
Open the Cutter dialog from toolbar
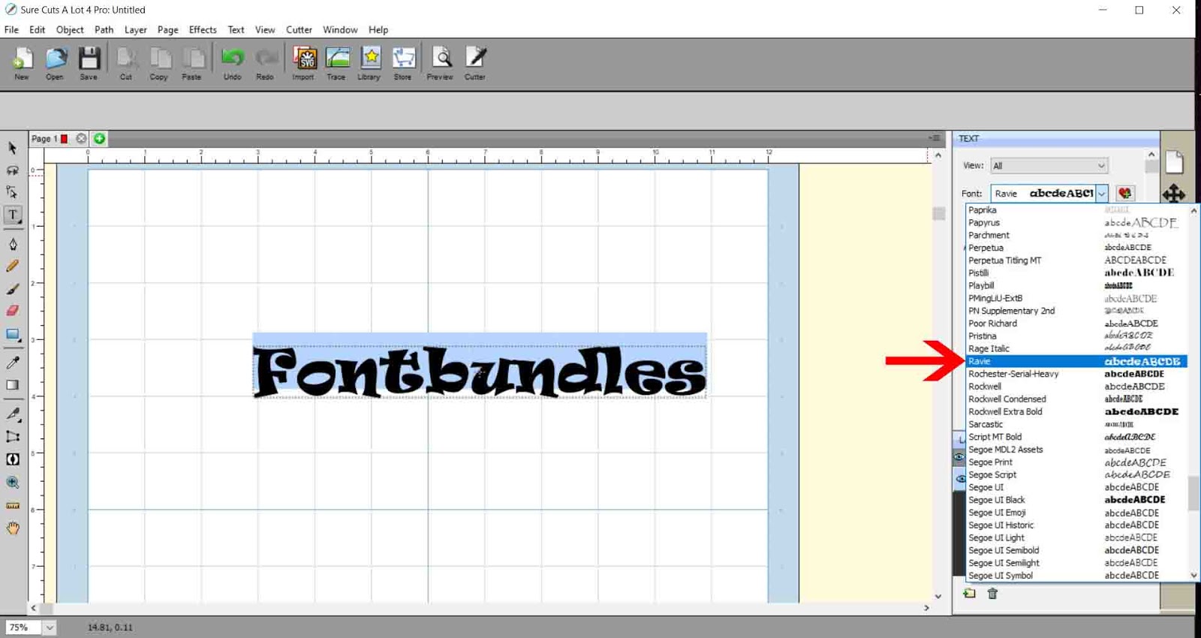tap(475, 62)
